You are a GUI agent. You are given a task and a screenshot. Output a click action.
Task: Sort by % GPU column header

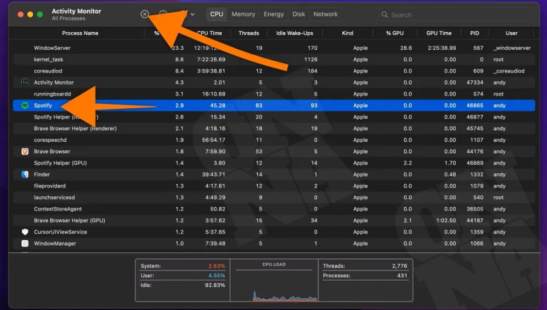click(x=394, y=33)
